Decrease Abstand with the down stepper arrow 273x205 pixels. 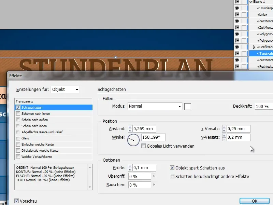click(130, 131)
